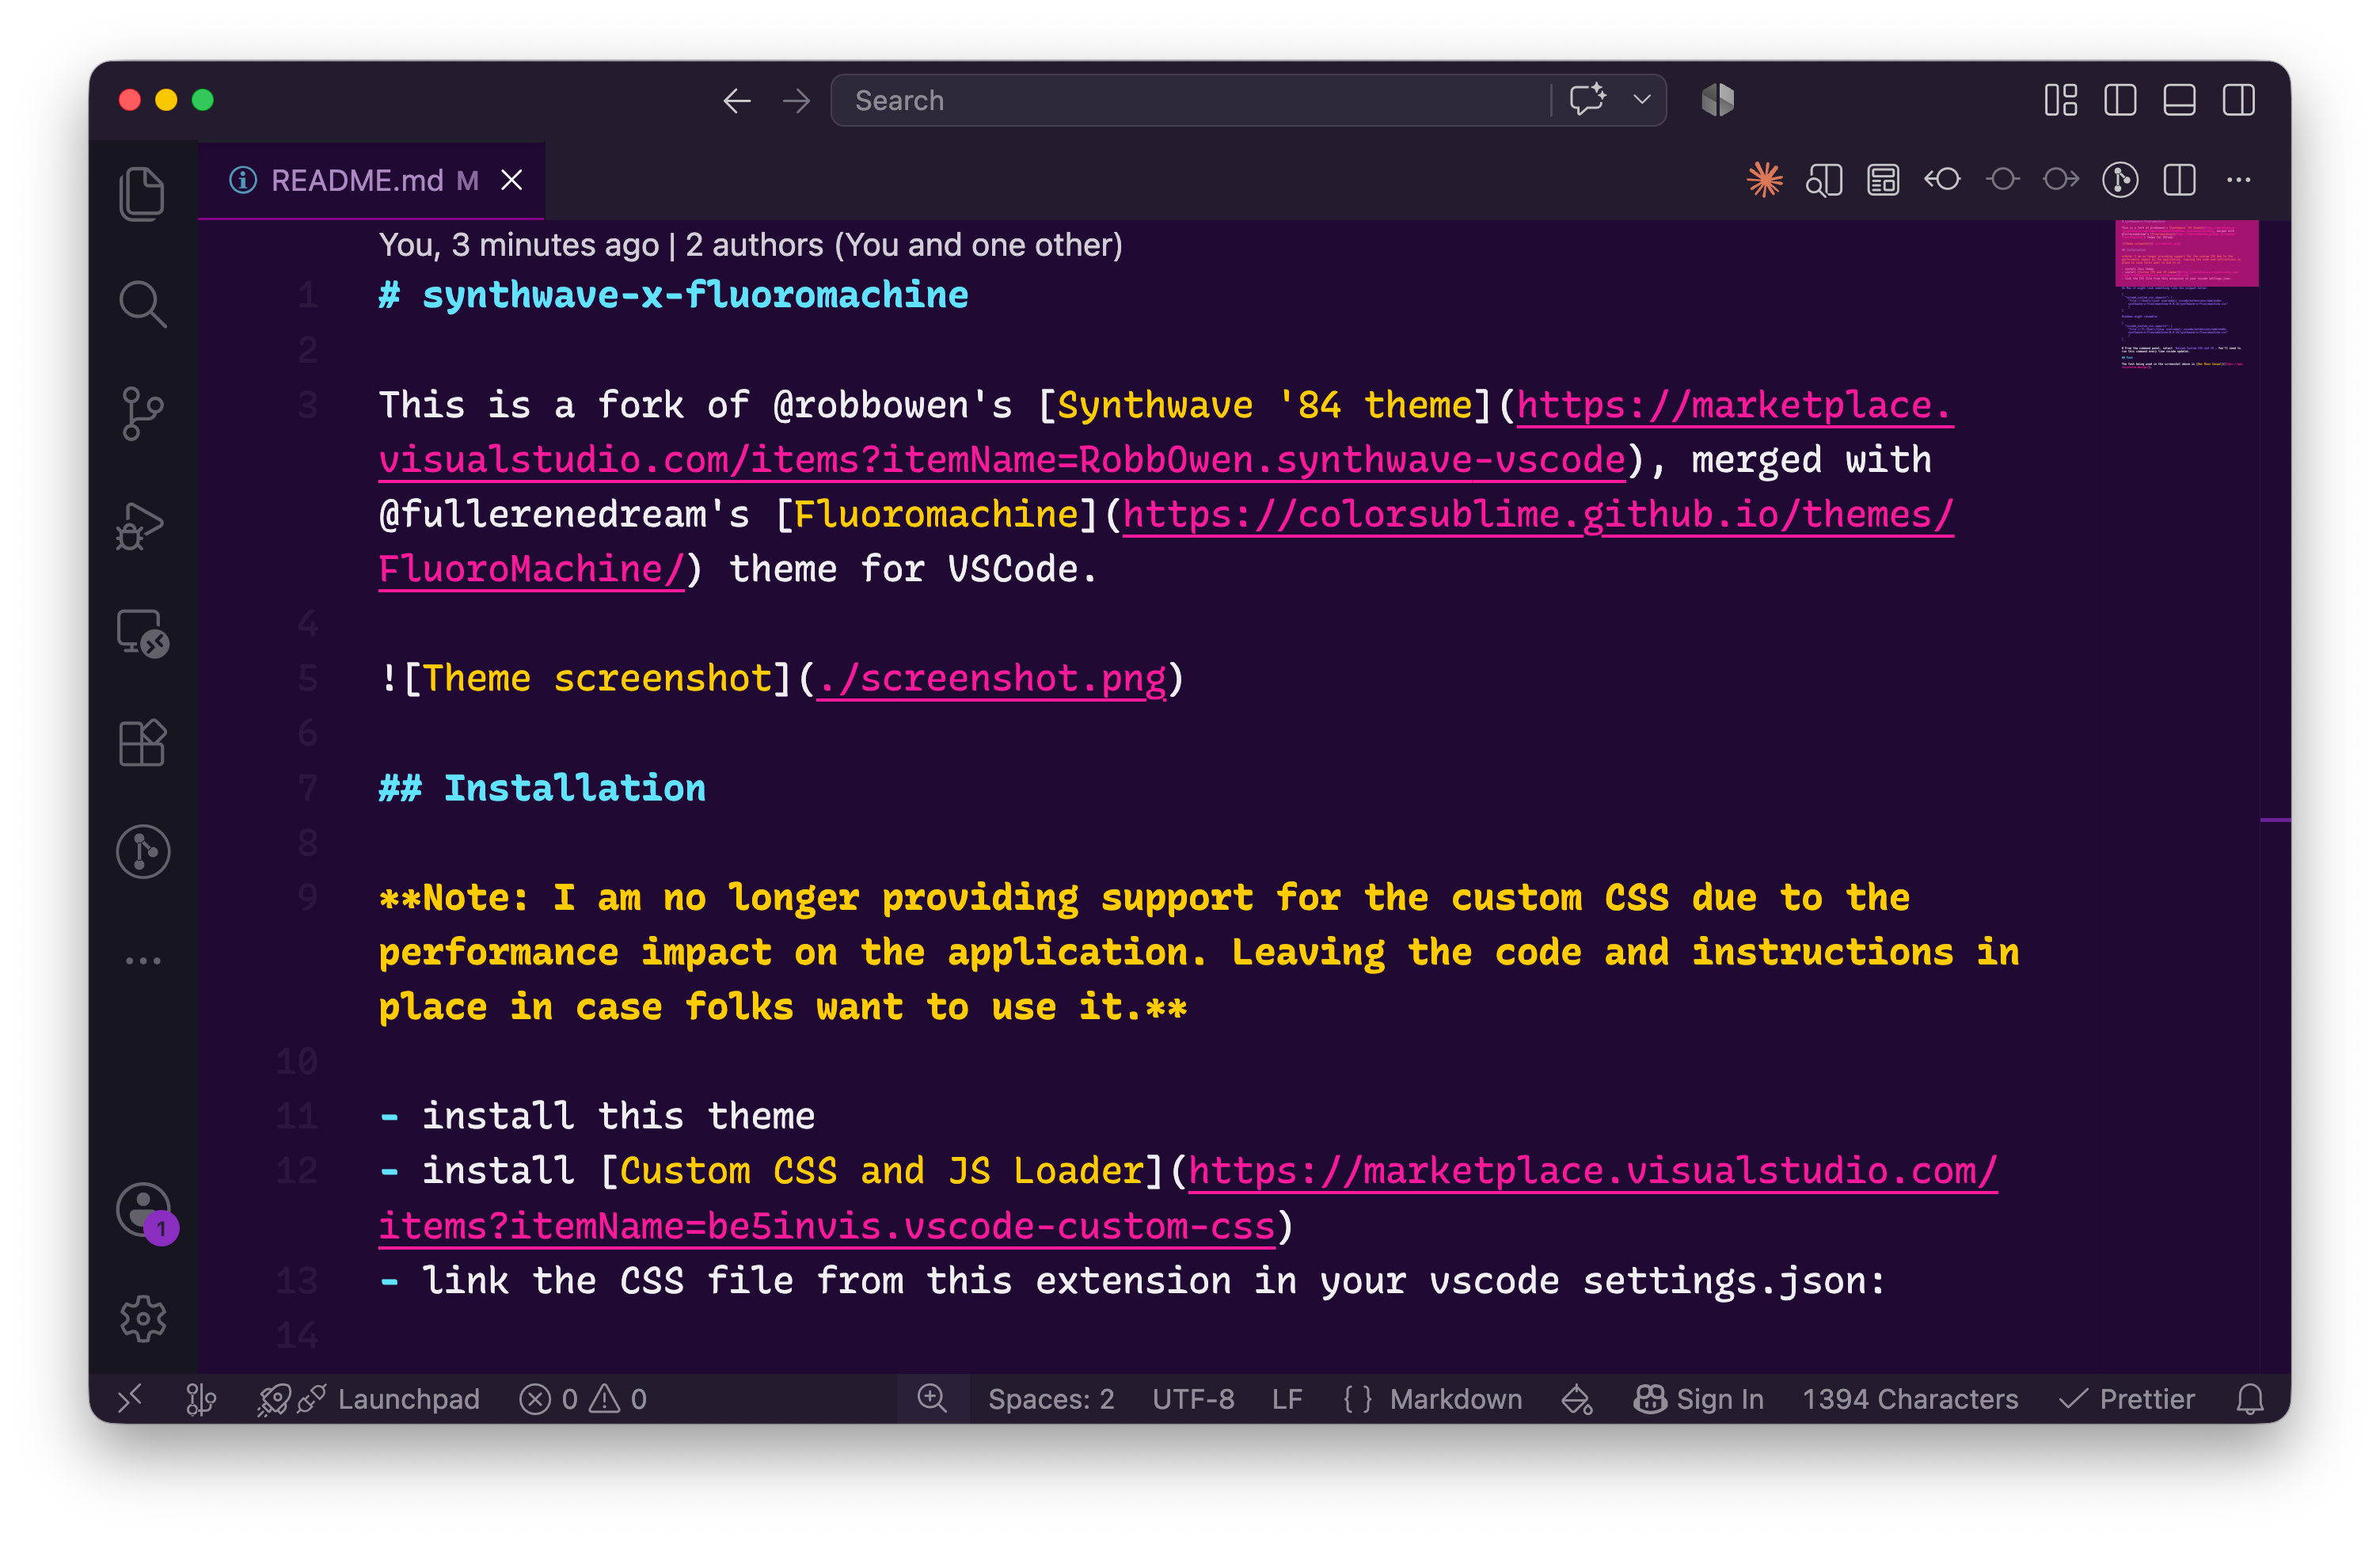Select language mode Markdown
The width and height of the screenshot is (2380, 1541).
click(1456, 1399)
